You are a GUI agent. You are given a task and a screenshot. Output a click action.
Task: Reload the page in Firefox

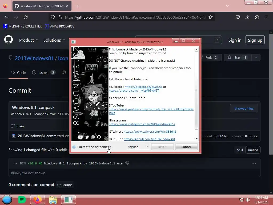tap(26, 17)
